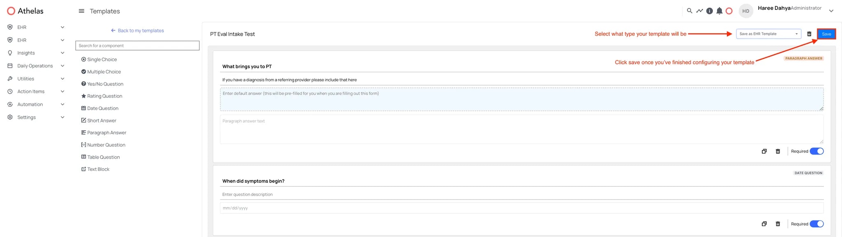
Task: Click the Settings gear icon in sidebar
Action: click(10, 117)
